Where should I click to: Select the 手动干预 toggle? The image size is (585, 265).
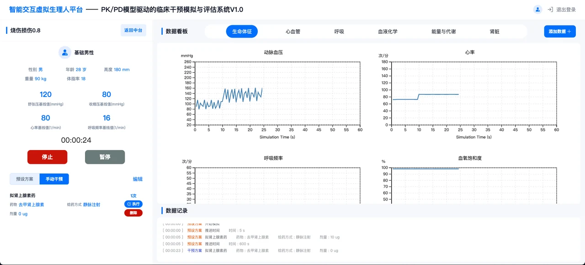coord(54,179)
